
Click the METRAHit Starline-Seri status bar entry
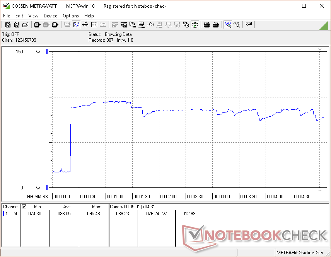tap(300, 253)
